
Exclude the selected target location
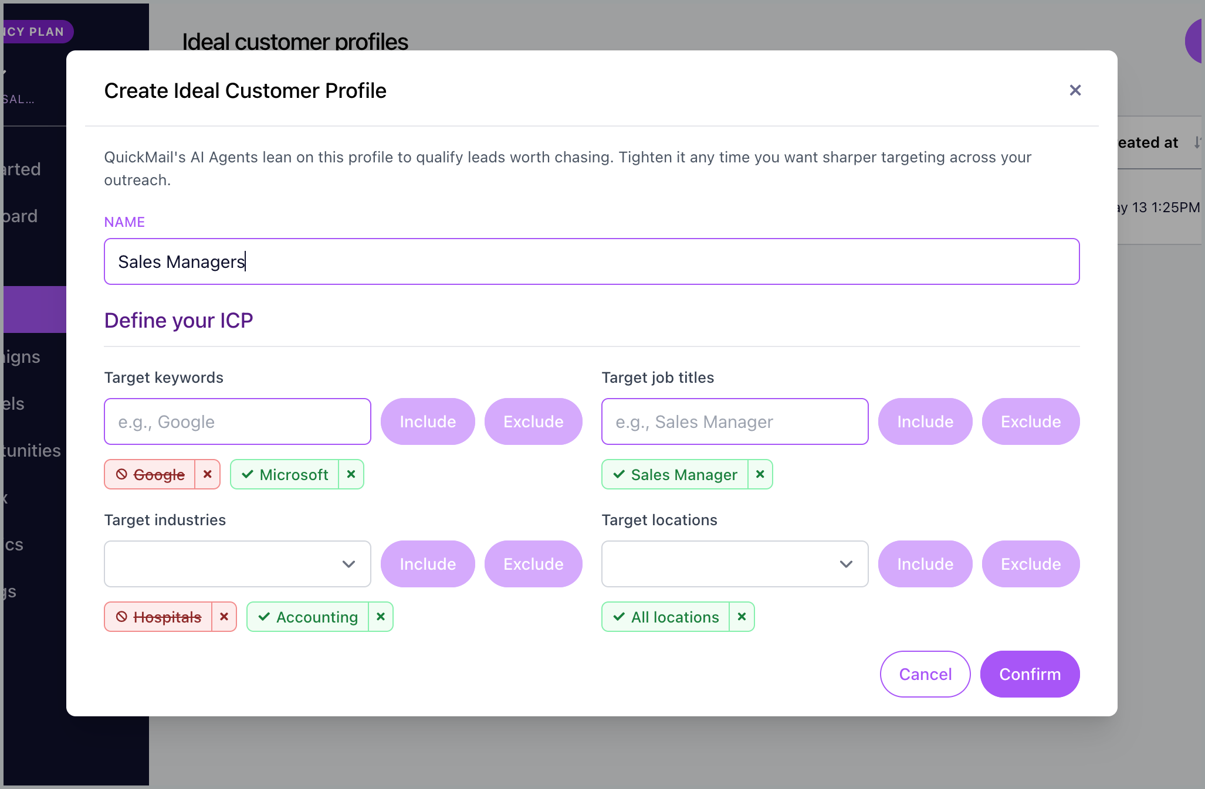point(1031,564)
